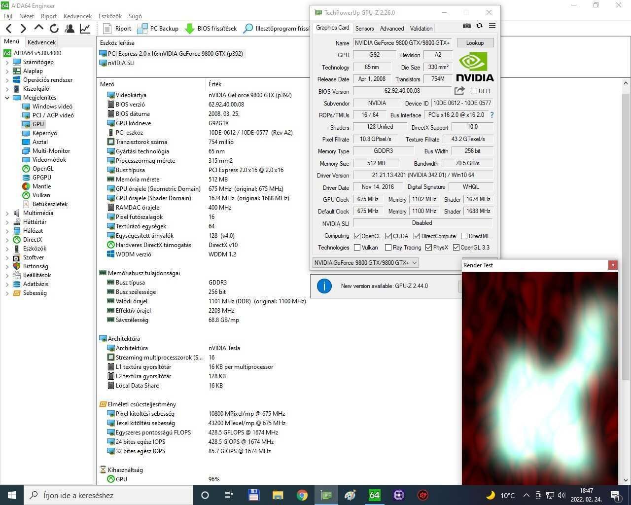This screenshot has width=631, height=505.
Task: Click BIOS frissítések toolbar button
Action: (210, 29)
